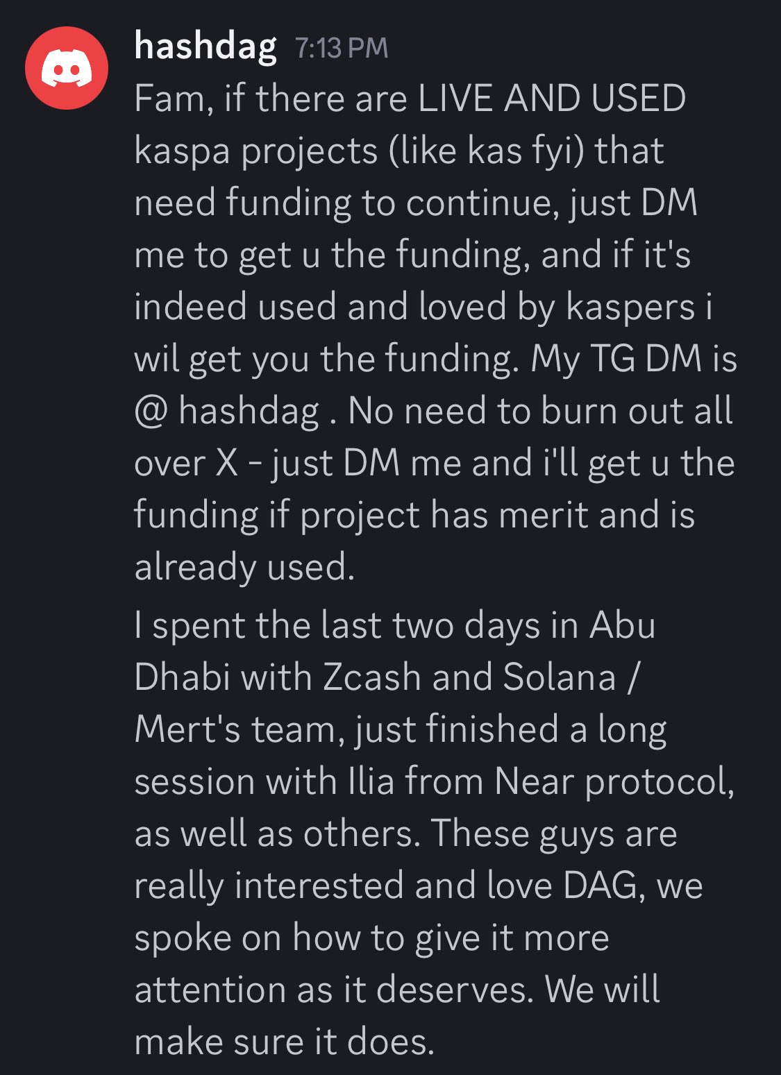Screen dimensions: 781x1075
Task: Click the "LIVE AND USED" capitalized text
Action: [552, 99]
